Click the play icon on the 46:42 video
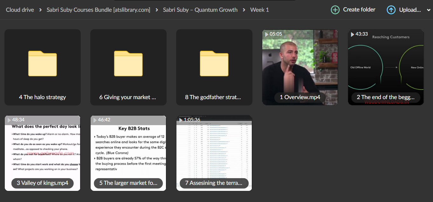Image resolution: width=433 pixels, height=202 pixels. (95, 120)
